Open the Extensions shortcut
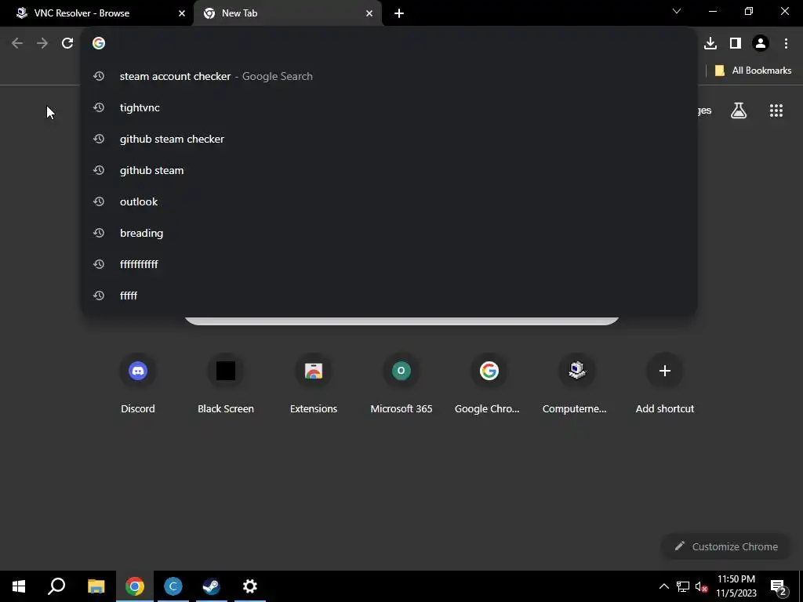The image size is (803, 602). coord(314,384)
